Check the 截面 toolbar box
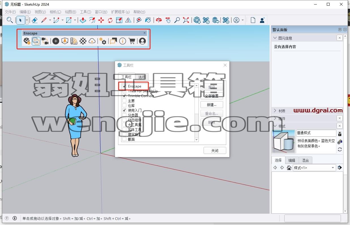The image size is (350, 225). (124, 139)
